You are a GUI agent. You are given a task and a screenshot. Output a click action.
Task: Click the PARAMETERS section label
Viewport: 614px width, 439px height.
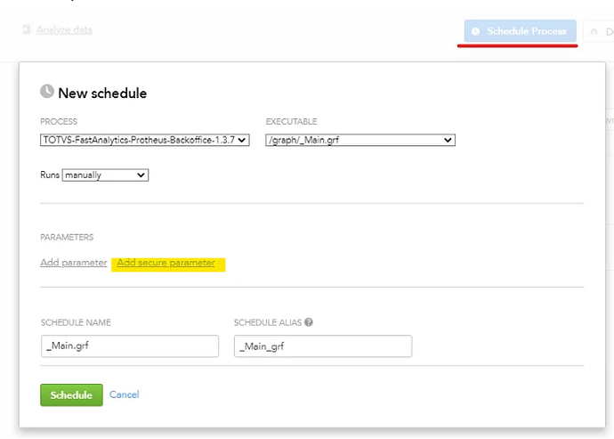coord(67,238)
